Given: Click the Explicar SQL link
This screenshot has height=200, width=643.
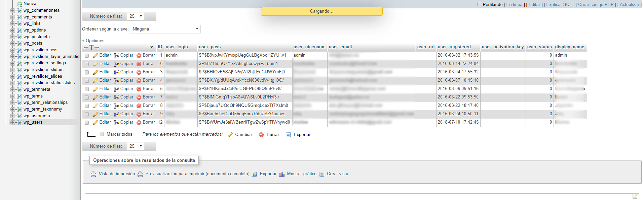Looking at the screenshot, I should click(x=559, y=4).
